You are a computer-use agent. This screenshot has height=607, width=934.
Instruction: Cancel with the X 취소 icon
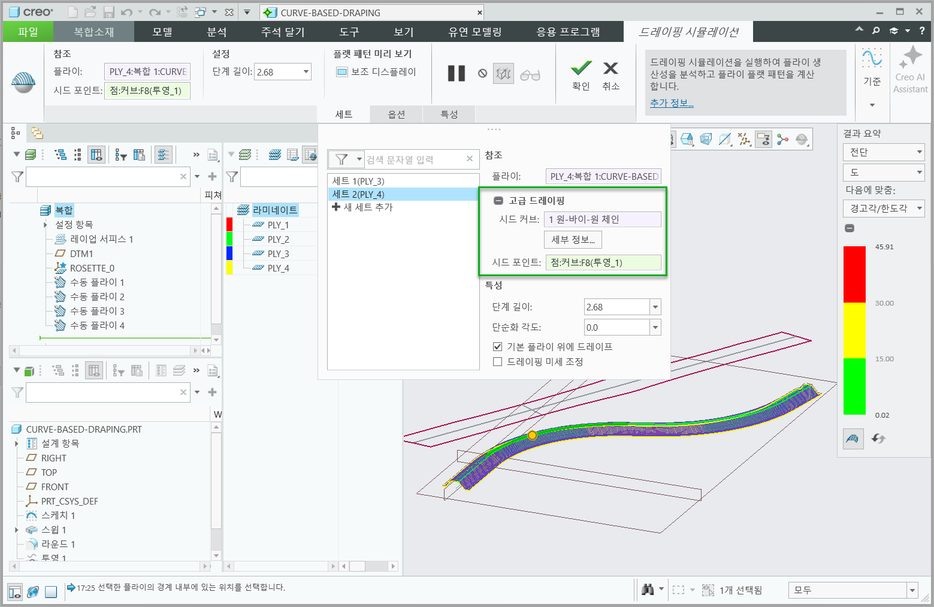coord(610,68)
